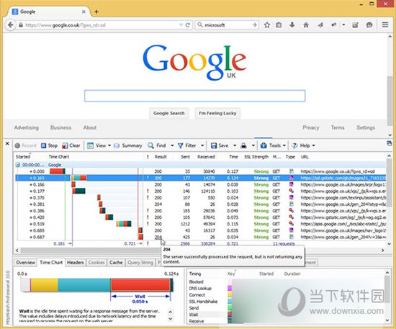Expand the Save dropdown arrow

click(235, 145)
